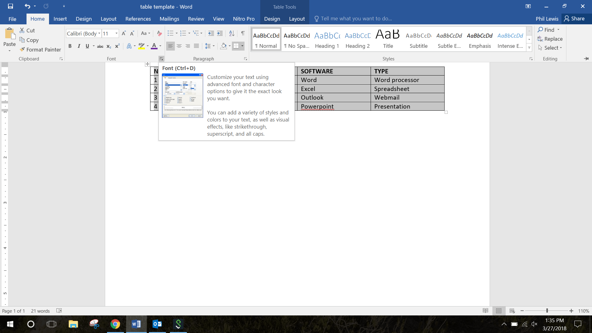
Task: Open the Insert ribbon tab
Action: 60,19
